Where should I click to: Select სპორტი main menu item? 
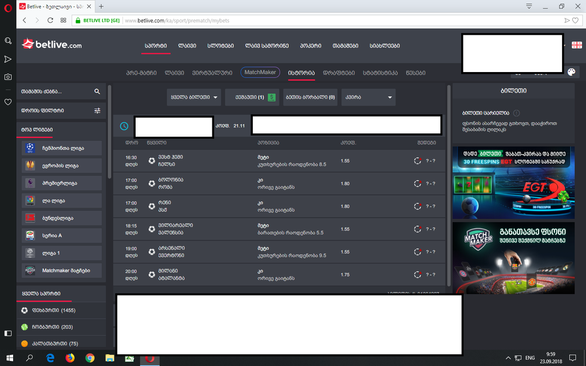point(156,46)
